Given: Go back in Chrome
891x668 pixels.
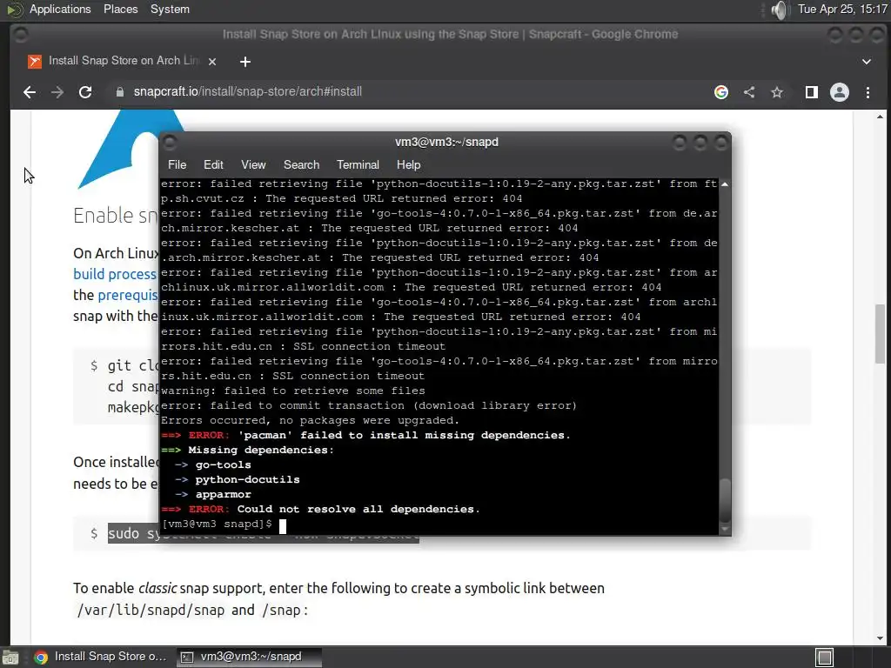Looking at the screenshot, I should [x=30, y=92].
